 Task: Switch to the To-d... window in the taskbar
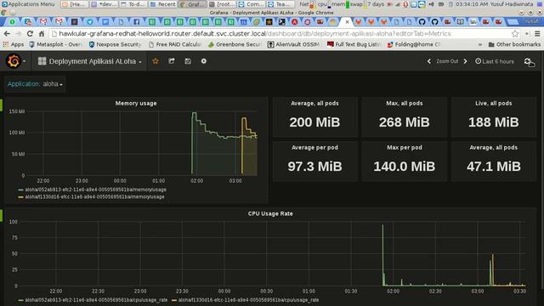133,4
